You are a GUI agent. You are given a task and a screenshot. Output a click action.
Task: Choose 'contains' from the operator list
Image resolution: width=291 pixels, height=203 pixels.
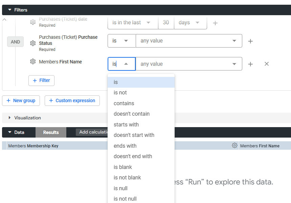point(141,103)
